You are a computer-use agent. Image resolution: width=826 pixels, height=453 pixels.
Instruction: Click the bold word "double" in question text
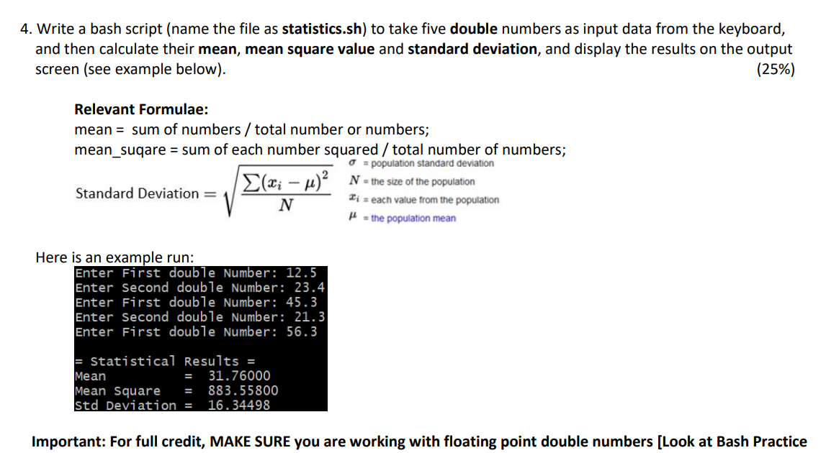click(x=474, y=29)
